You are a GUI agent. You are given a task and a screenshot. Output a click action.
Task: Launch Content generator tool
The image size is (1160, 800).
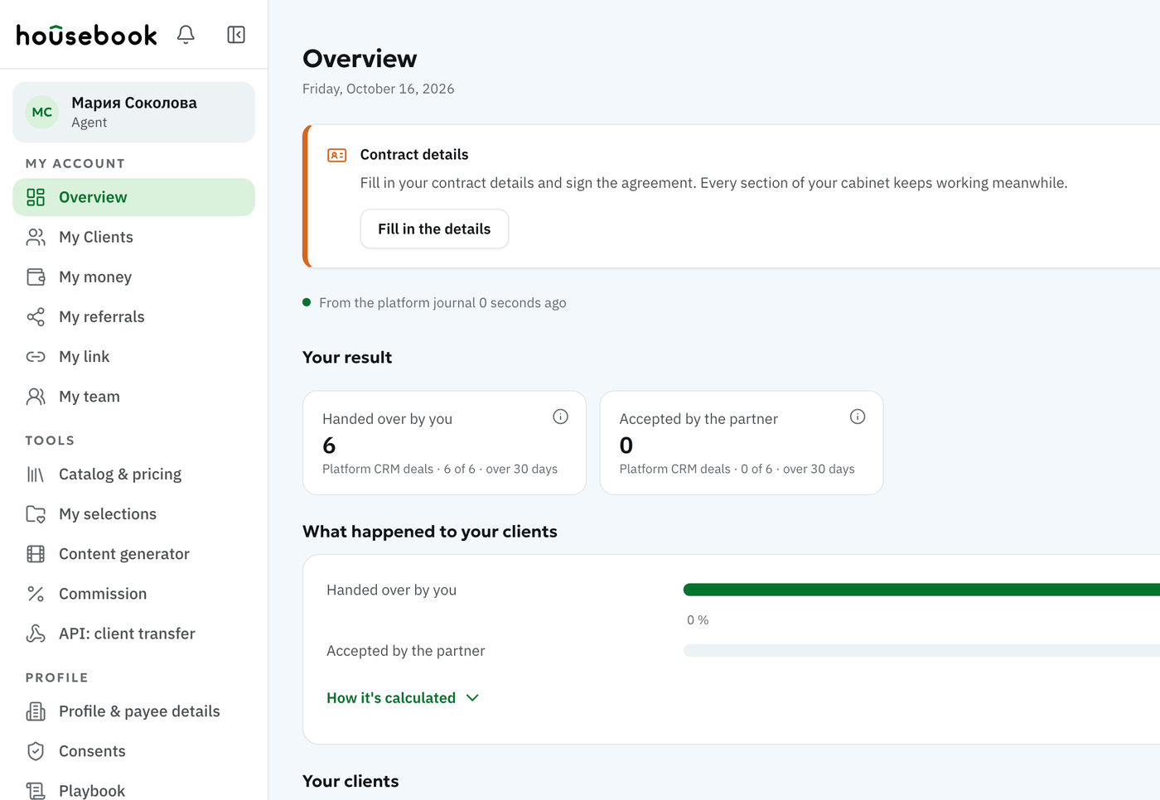[x=133, y=553]
